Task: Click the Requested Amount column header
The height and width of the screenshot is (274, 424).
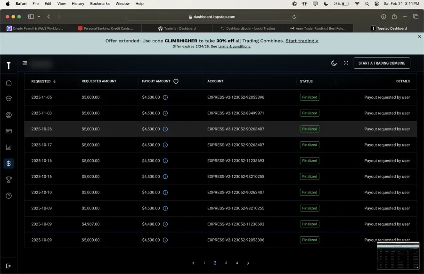Action: tap(99, 81)
